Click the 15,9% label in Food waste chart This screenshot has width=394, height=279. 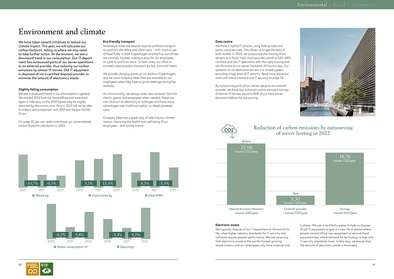(108, 183)
